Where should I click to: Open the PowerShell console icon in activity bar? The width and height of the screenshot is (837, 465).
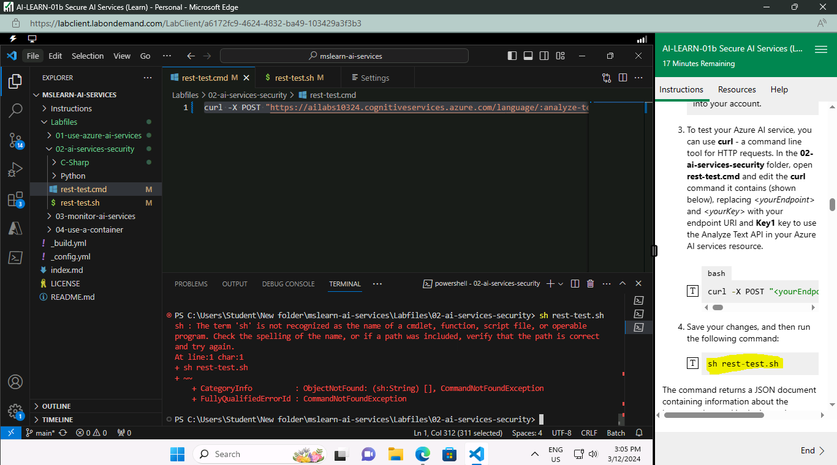point(15,258)
